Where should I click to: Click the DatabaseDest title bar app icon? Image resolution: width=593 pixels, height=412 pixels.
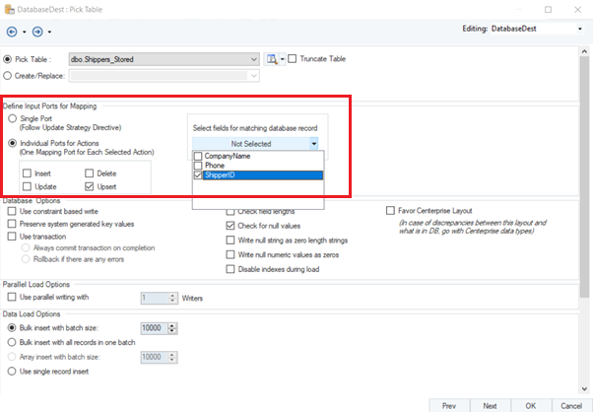pos(10,9)
